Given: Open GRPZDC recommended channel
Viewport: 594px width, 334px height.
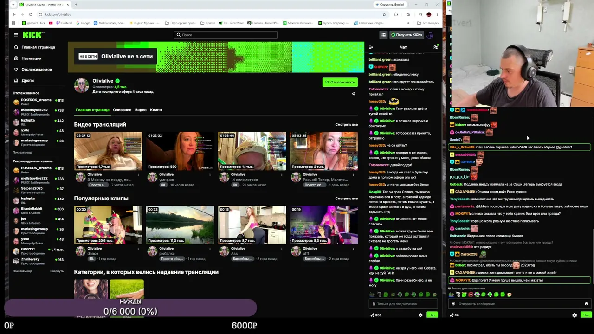Looking at the screenshot, I should pos(38,251).
